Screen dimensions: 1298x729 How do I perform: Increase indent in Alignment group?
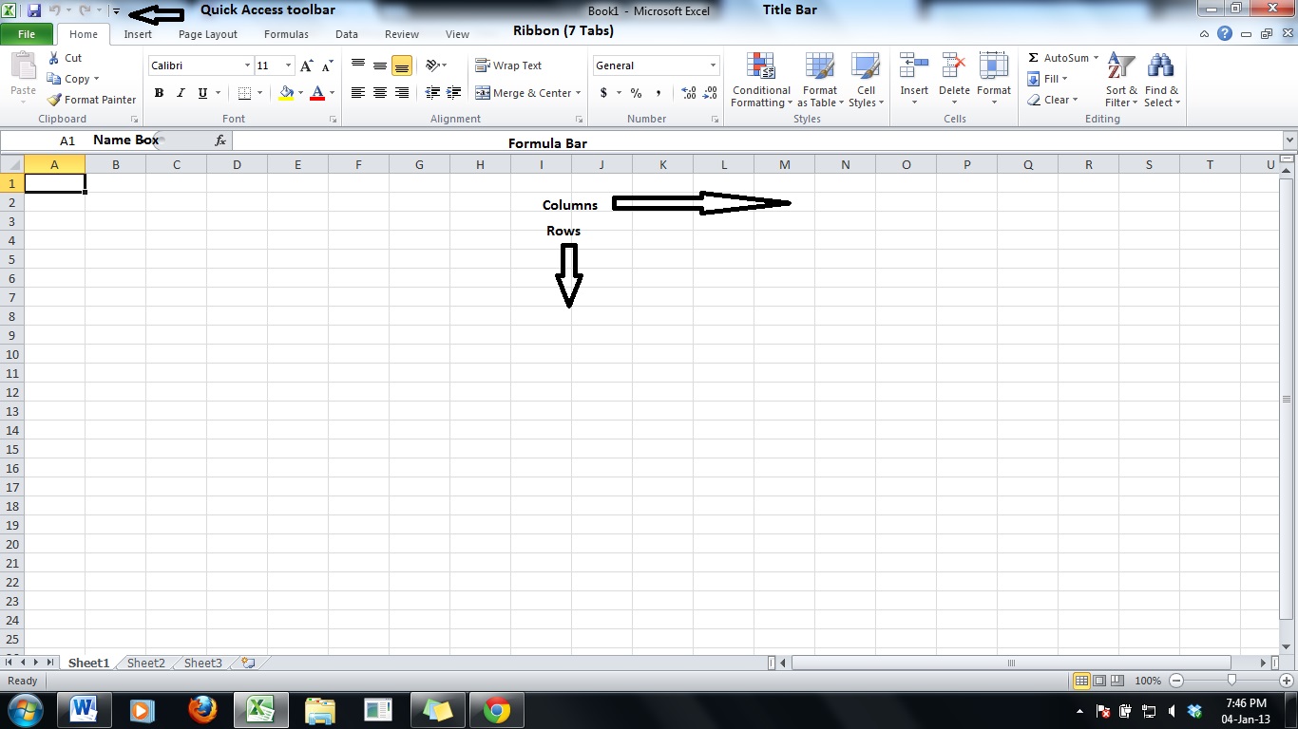tap(453, 93)
